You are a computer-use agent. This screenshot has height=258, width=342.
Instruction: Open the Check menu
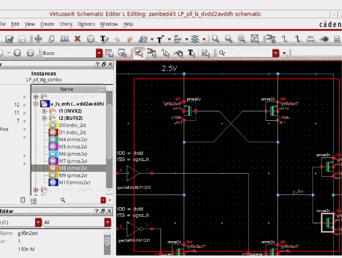pos(66,24)
